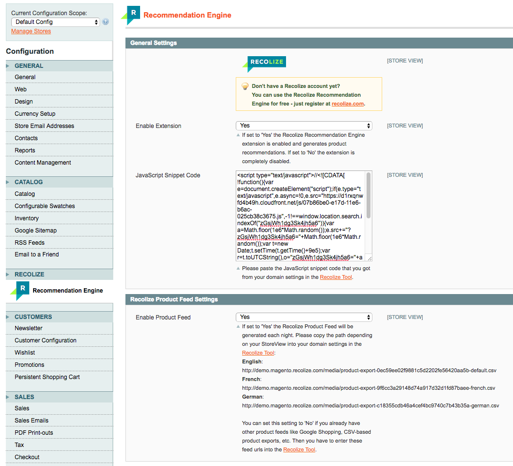Follow the Recolize Tool link above English feed

(x=258, y=353)
